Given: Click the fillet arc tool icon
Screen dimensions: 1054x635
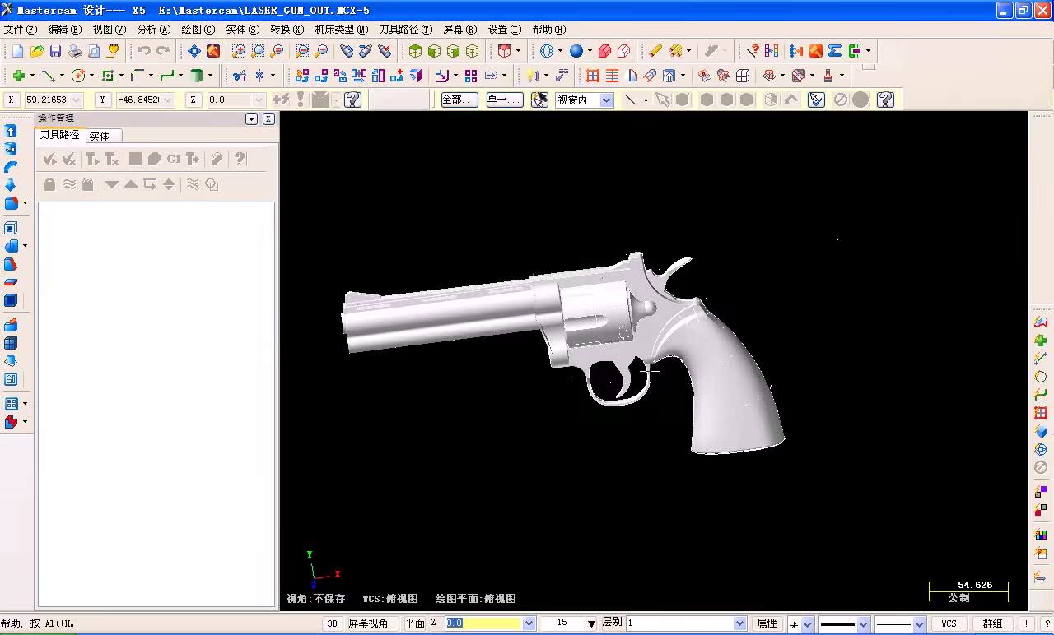Looking at the screenshot, I should click(138, 76).
